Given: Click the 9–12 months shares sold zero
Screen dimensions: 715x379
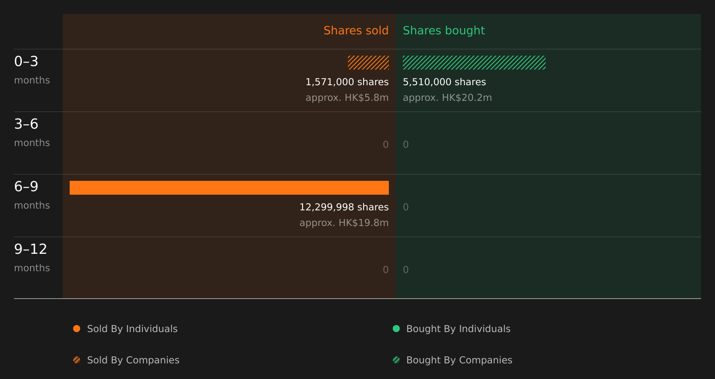Looking at the screenshot, I should (386, 270).
